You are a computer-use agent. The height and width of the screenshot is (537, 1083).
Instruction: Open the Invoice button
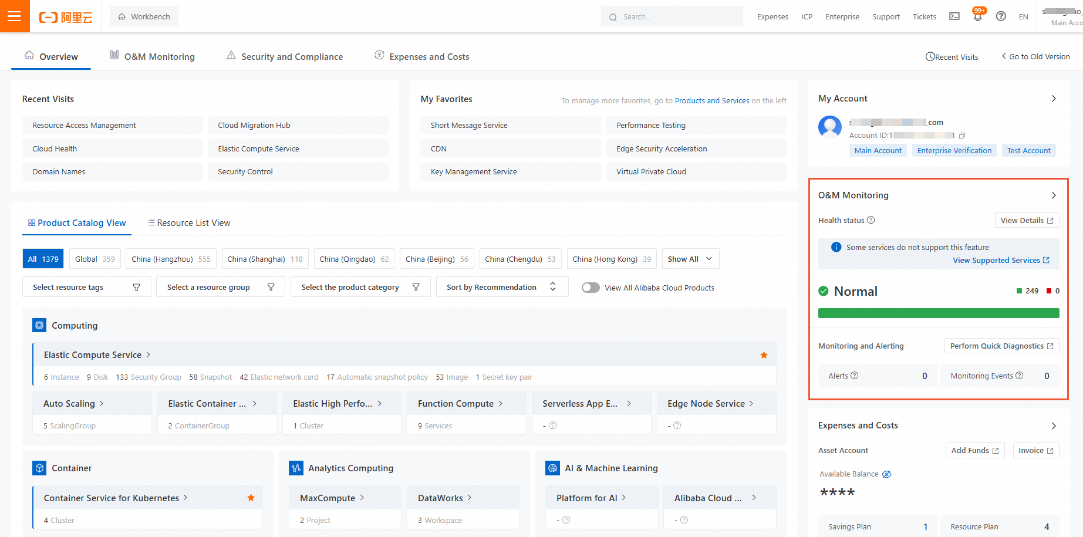point(1036,450)
